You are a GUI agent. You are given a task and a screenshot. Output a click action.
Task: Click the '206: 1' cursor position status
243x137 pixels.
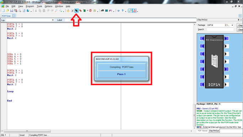click(3, 135)
